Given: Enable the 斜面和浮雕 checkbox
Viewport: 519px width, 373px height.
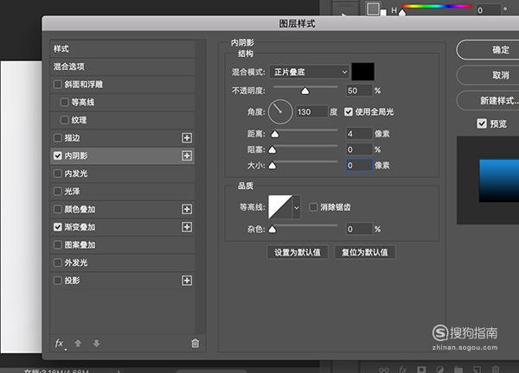Looking at the screenshot, I should coord(58,85).
